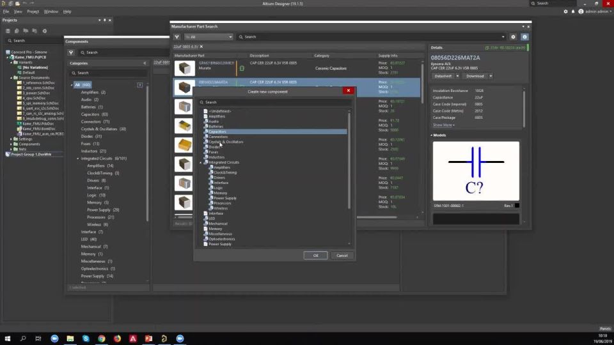The width and height of the screenshot is (614, 345).
Task: Select Clock&Timing in dialog tree
Action: tap(224, 172)
